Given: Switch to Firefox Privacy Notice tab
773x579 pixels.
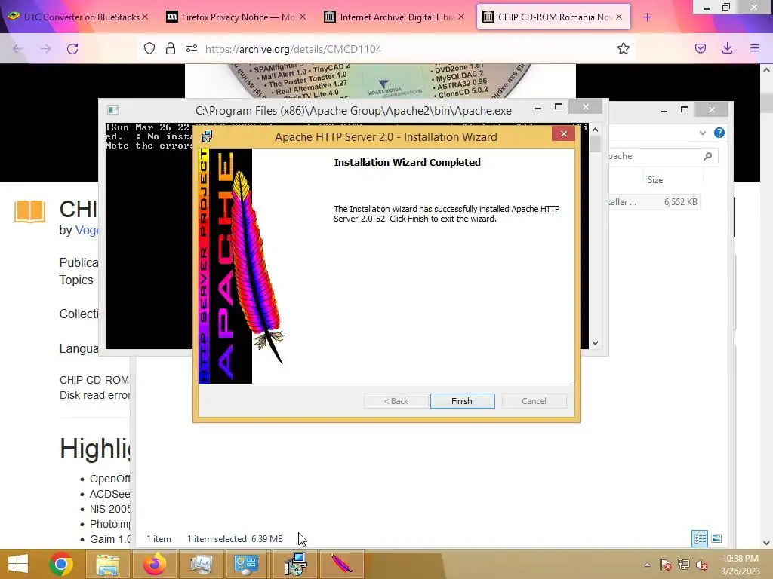Looking at the screenshot, I should pos(236,17).
